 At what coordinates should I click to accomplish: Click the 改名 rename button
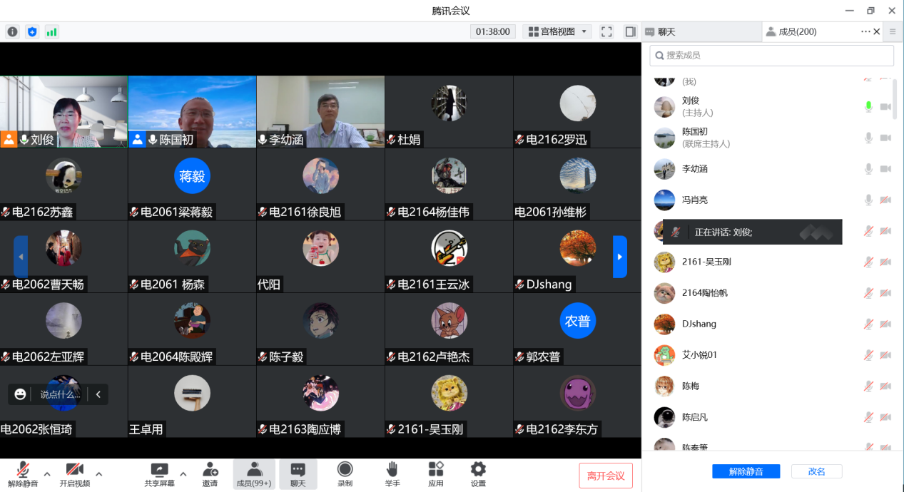816,471
